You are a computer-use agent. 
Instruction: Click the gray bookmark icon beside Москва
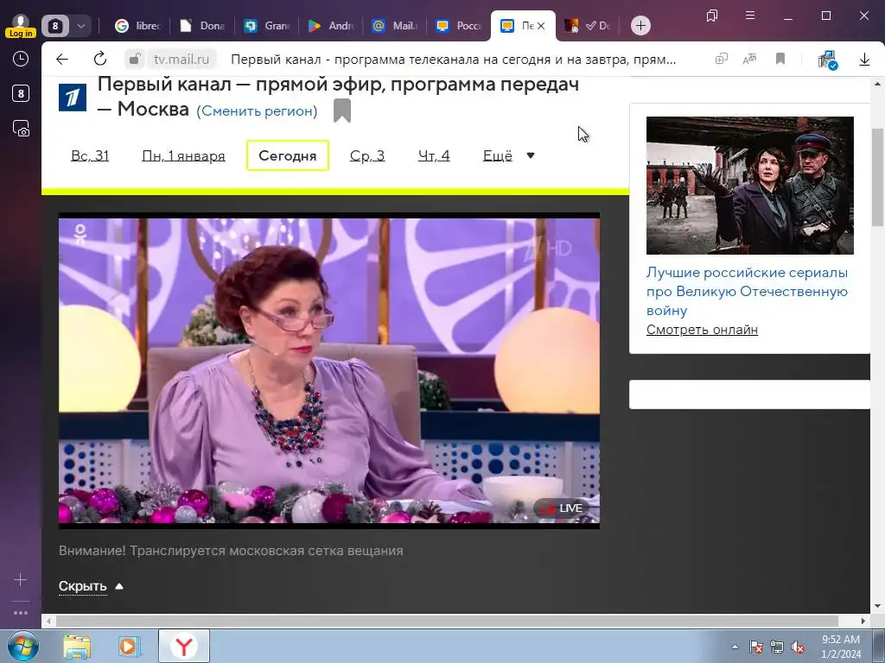tap(342, 110)
